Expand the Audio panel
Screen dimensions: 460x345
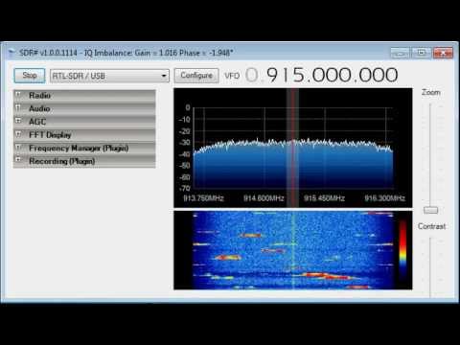click(x=84, y=108)
